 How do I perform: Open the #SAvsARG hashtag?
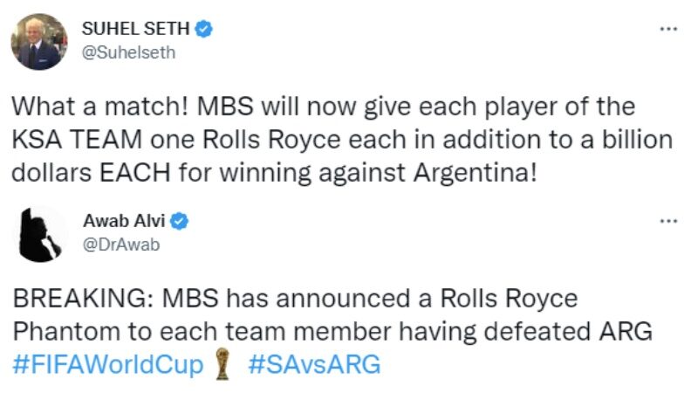(314, 364)
